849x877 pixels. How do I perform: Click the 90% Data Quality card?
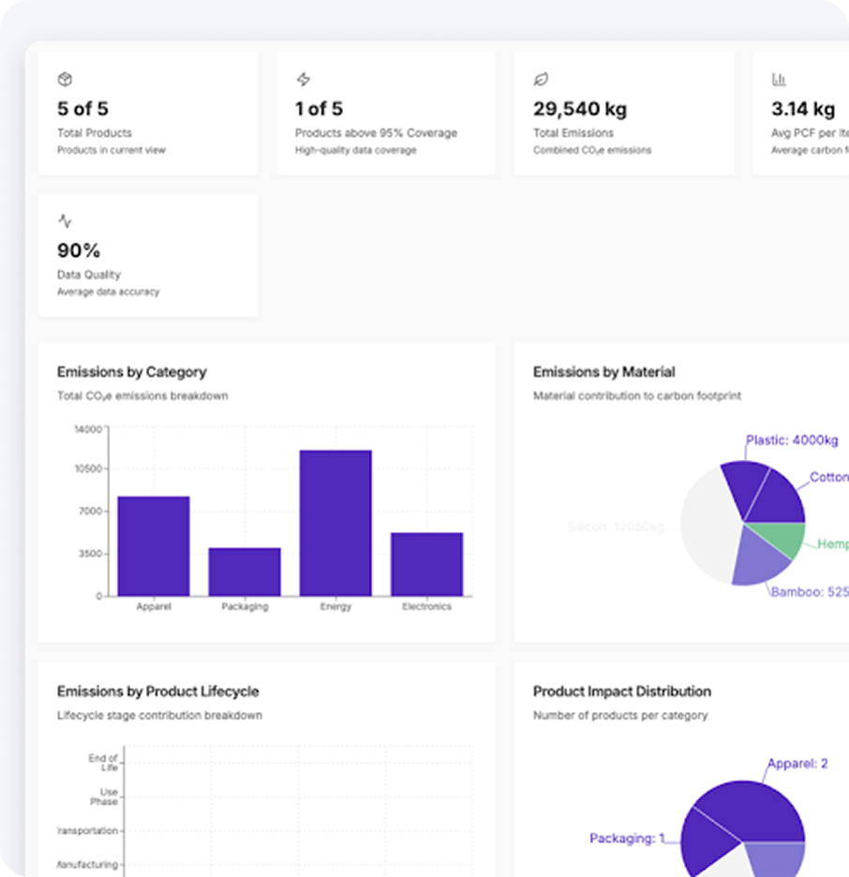148,256
